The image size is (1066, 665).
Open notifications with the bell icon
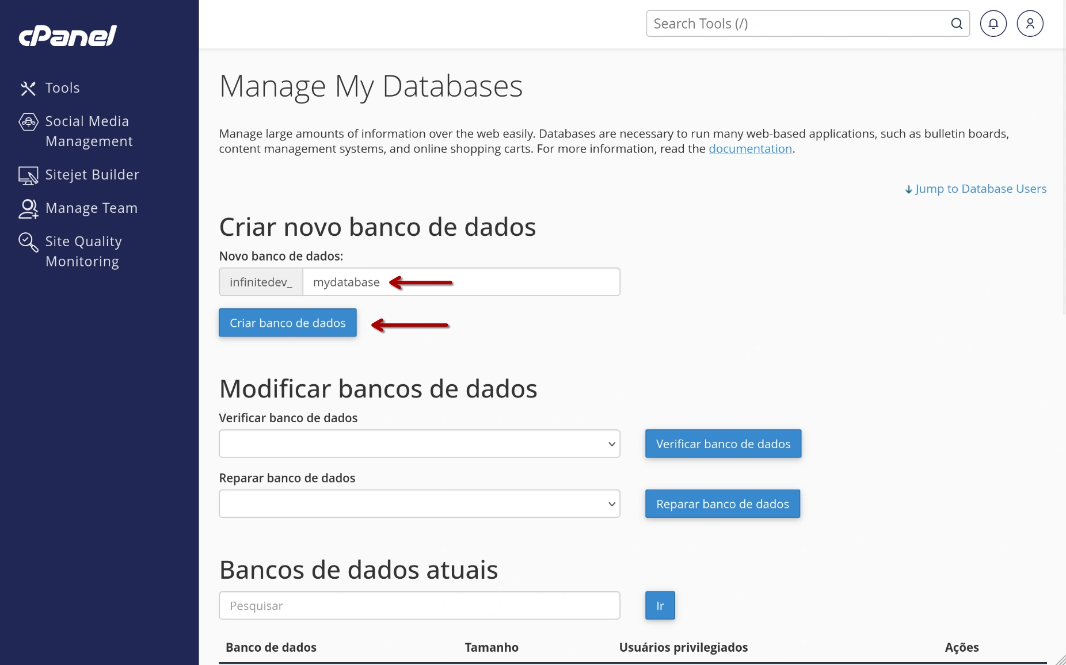(x=993, y=23)
